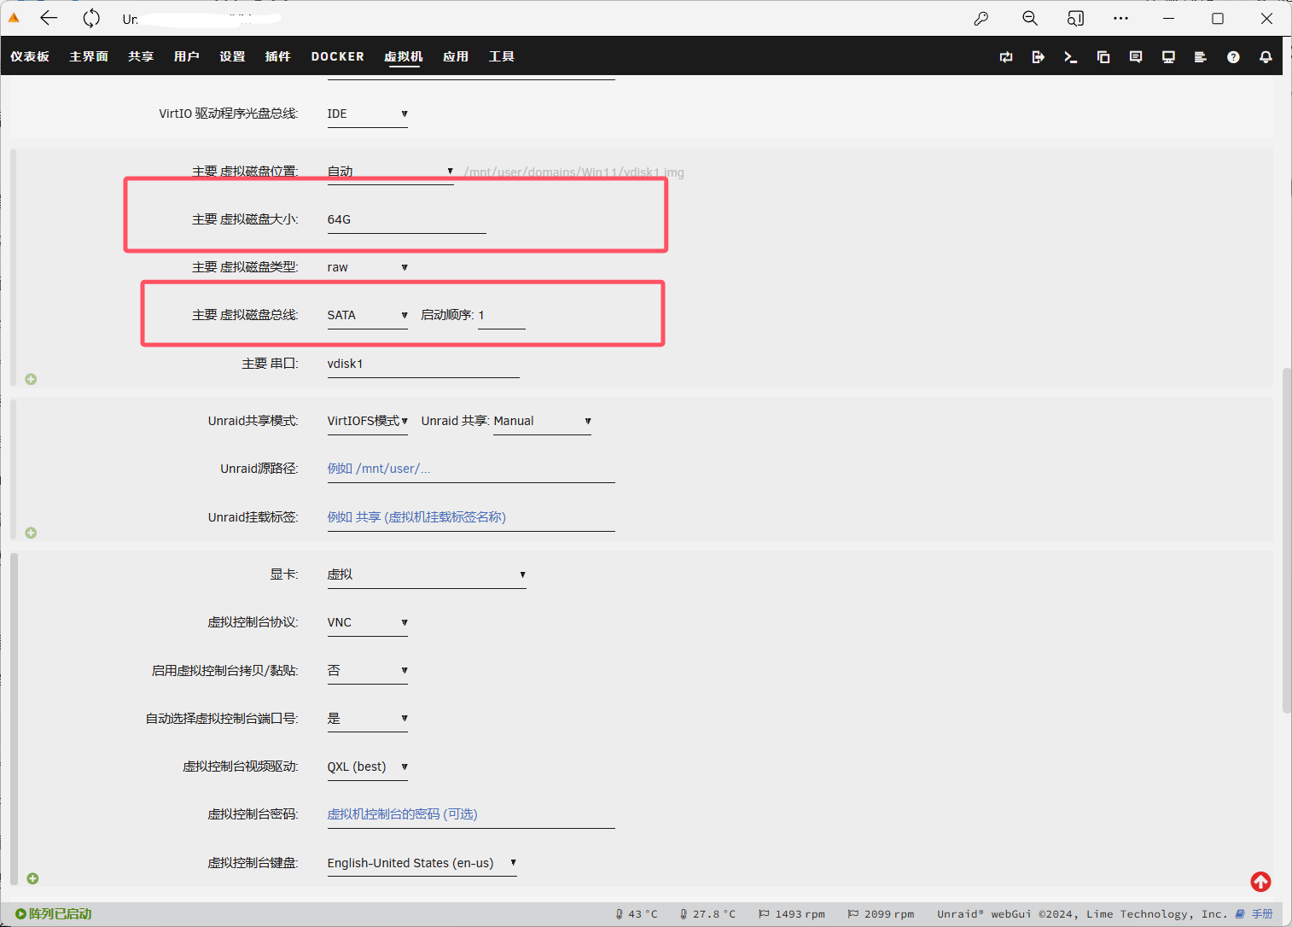Open the notifications bell icon
The width and height of the screenshot is (1292, 927).
click(x=1266, y=57)
